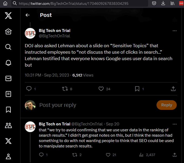Open Messages envelope icon
This screenshot has width=184, height=163.
(x=8, y=78)
